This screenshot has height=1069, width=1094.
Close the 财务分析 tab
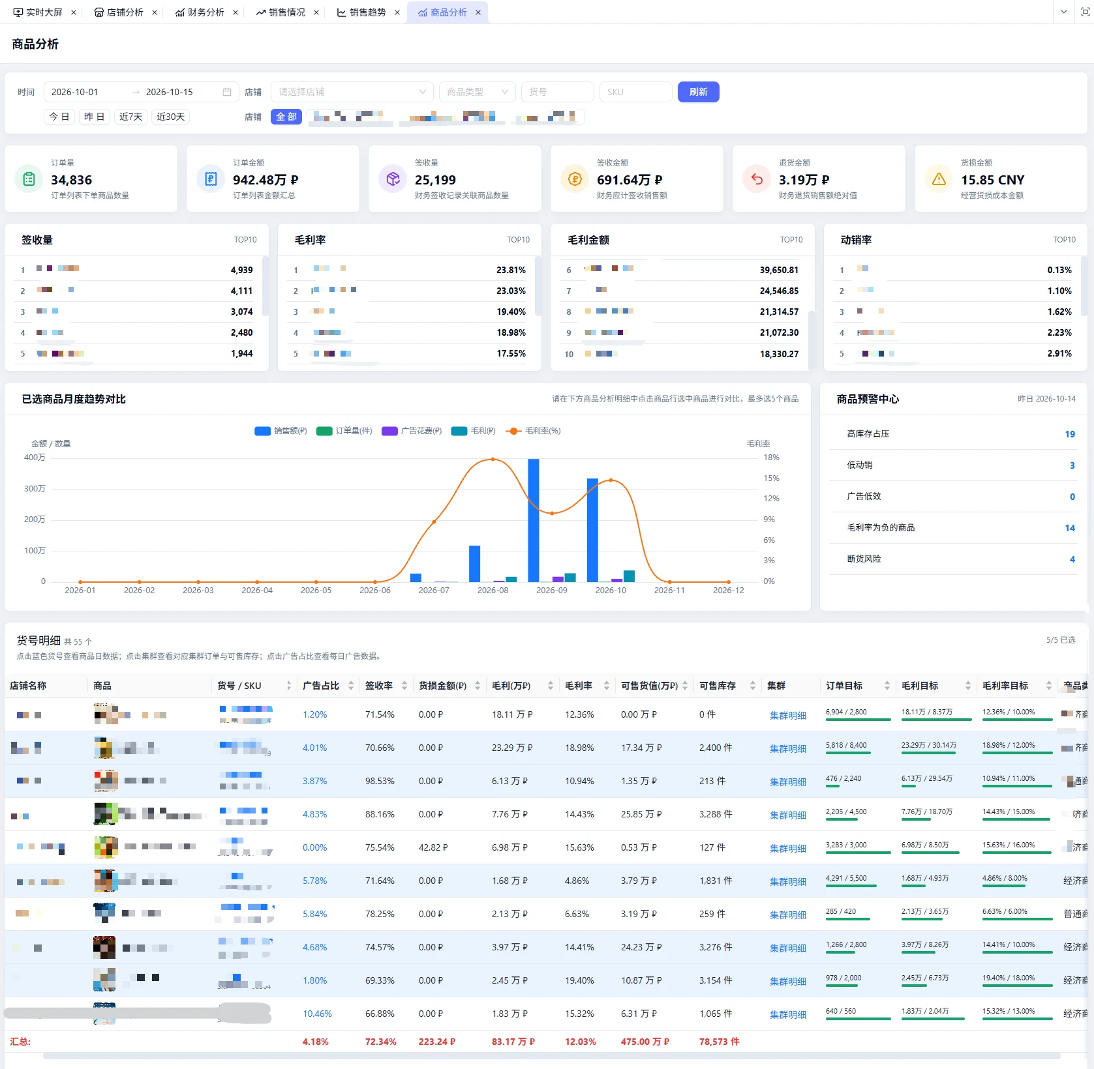pyautogui.click(x=236, y=12)
